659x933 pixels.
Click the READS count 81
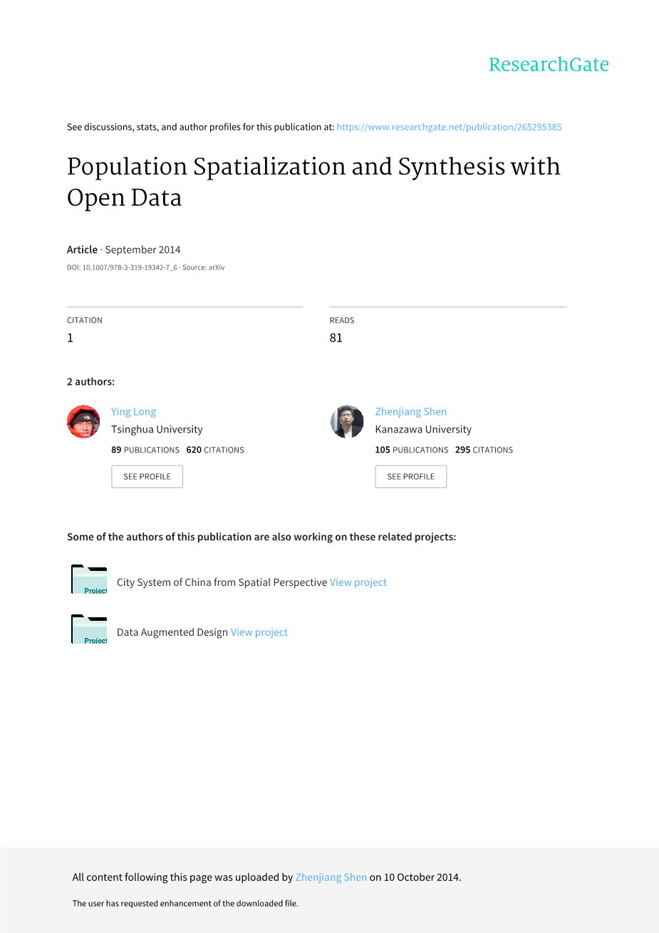click(x=336, y=338)
